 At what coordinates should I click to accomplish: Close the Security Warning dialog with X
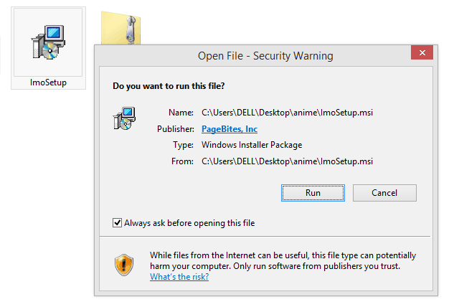[x=422, y=52]
